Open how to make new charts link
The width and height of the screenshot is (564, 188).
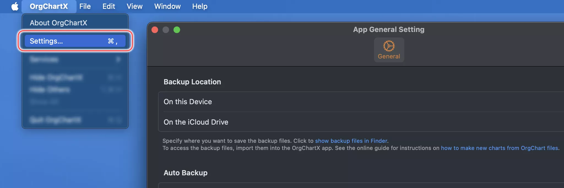tap(499, 148)
